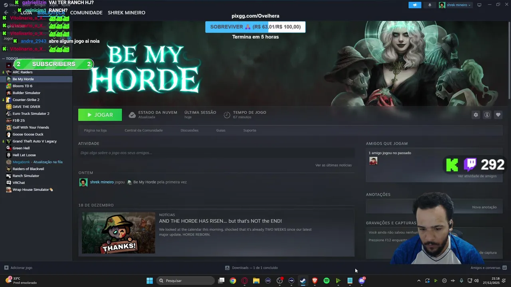Viewport: 511px width, 287px height.
Task: Open THANKS! news thumbnail
Action: [x=119, y=233]
